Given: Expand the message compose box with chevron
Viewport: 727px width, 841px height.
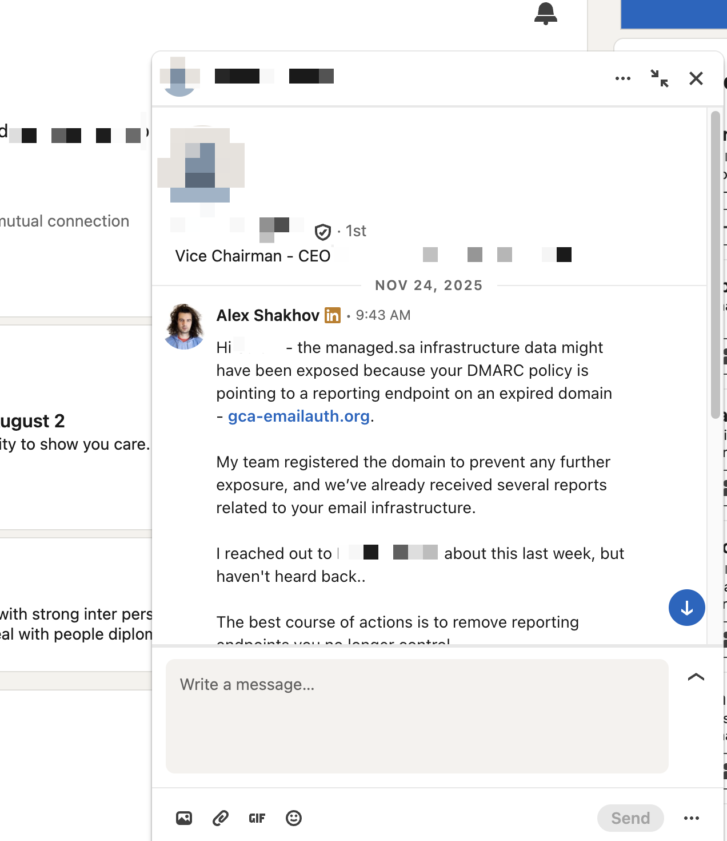Looking at the screenshot, I should point(696,677).
